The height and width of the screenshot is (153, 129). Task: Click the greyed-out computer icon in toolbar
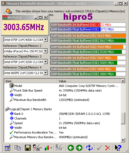[x=59, y=148]
